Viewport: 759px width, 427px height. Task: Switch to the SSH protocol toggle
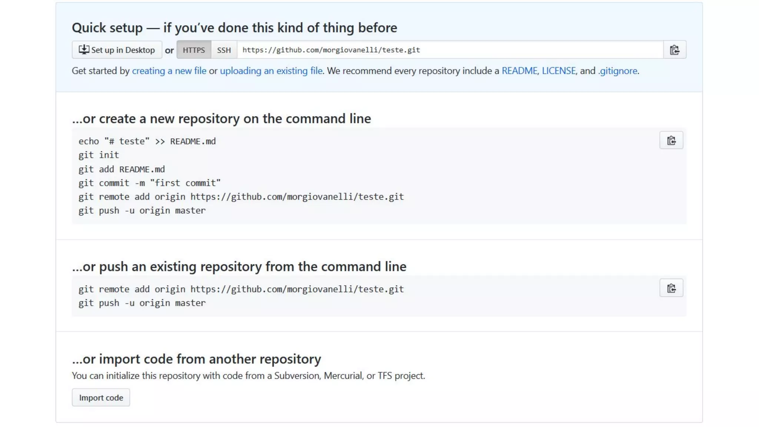224,50
